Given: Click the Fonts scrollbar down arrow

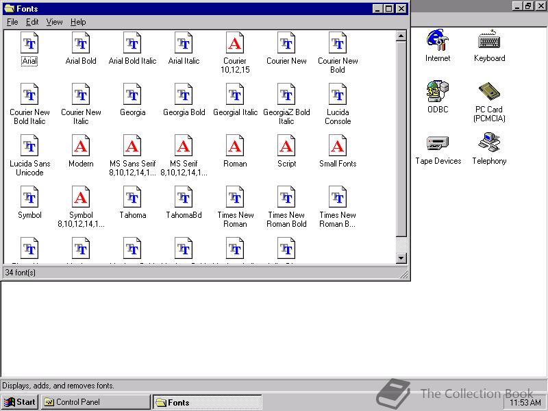Looking at the screenshot, I should (401, 258).
